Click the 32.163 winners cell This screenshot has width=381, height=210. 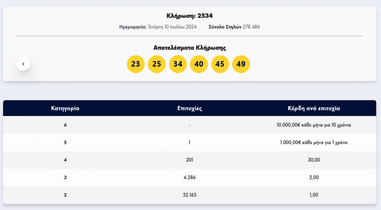point(190,195)
